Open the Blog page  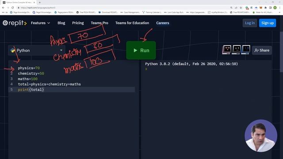61,23
